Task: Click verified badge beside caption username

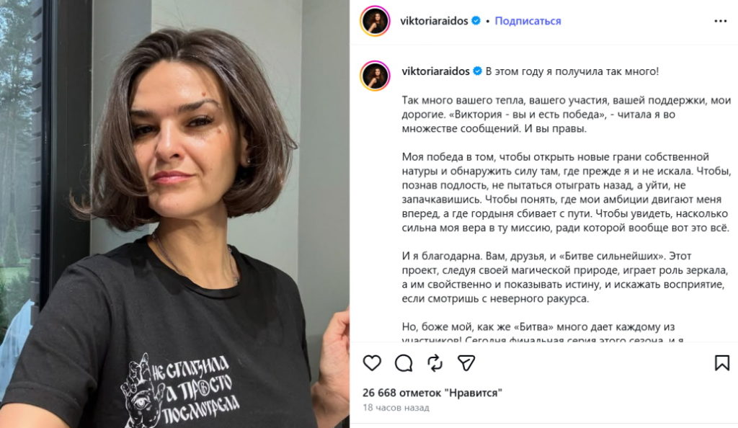Action: [477, 71]
